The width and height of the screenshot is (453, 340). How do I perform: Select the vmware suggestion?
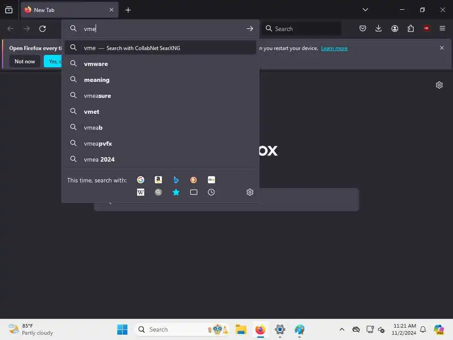pos(160,64)
